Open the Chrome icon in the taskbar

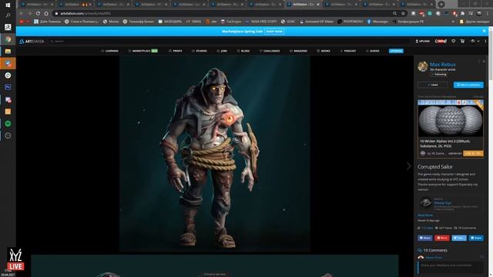[x=8, y=39]
